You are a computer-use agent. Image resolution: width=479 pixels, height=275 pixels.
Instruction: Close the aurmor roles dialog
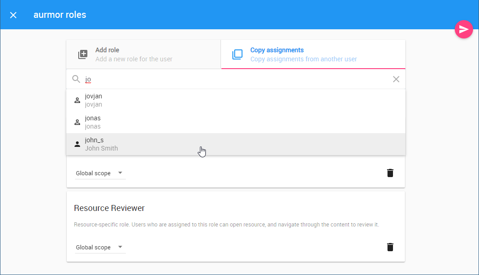[13, 15]
